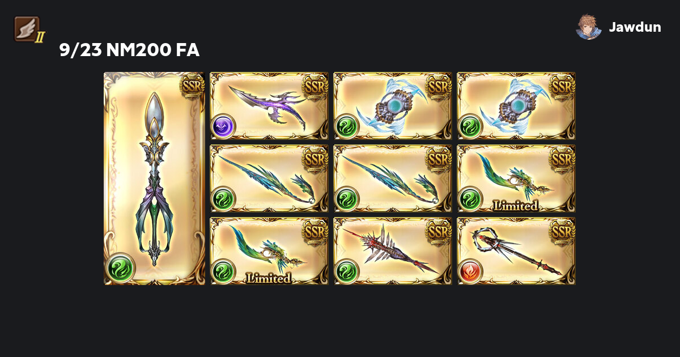
Task: Select the purple dark scythe weapon
Action: click(x=269, y=106)
